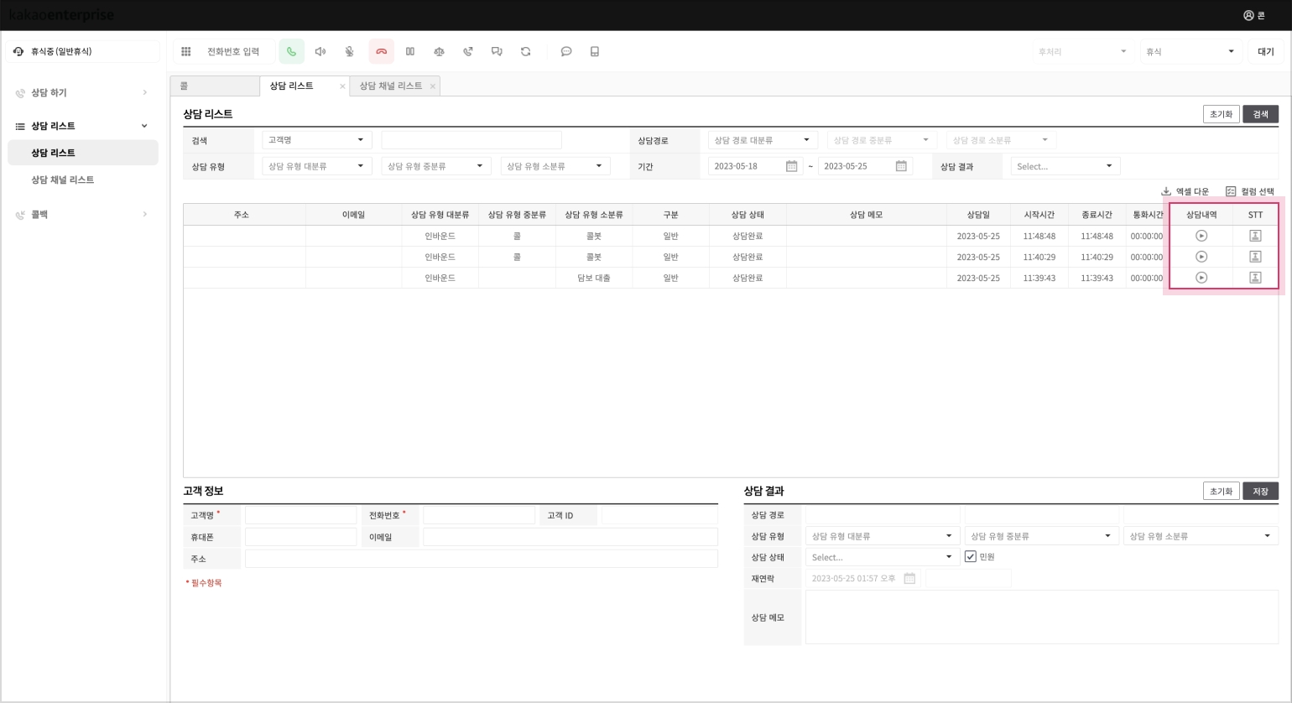Screen dimensions: 1292x703
Task: Click the 엑셀 다운 download link
Action: tap(1185, 192)
